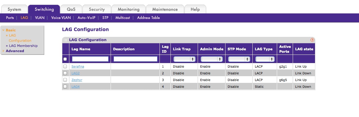
Task: Click Link Down state for LAG2
Action: pos(303,73)
